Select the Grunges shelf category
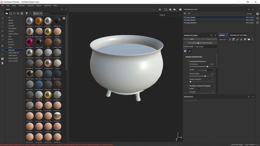Viewport: 260px width, 146px height. (x=11, y=26)
